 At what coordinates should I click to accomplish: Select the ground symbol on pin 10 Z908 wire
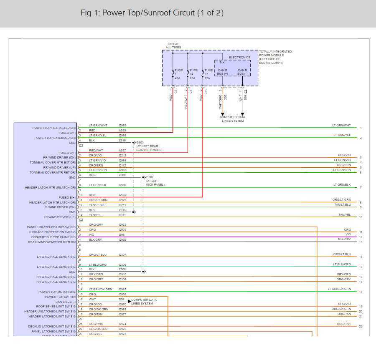[144, 272]
